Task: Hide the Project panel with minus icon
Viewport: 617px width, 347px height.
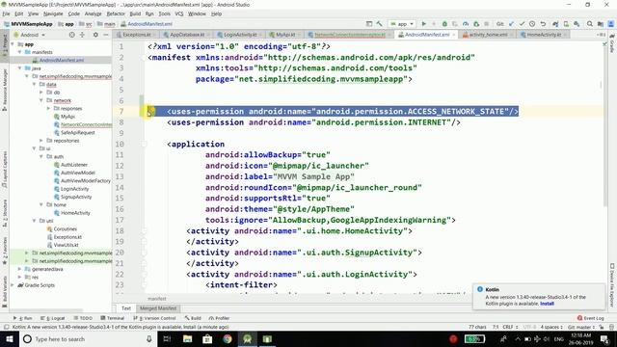Action: pos(106,35)
